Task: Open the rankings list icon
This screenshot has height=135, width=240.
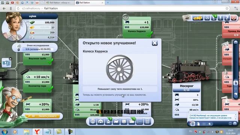Action: coord(139,121)
